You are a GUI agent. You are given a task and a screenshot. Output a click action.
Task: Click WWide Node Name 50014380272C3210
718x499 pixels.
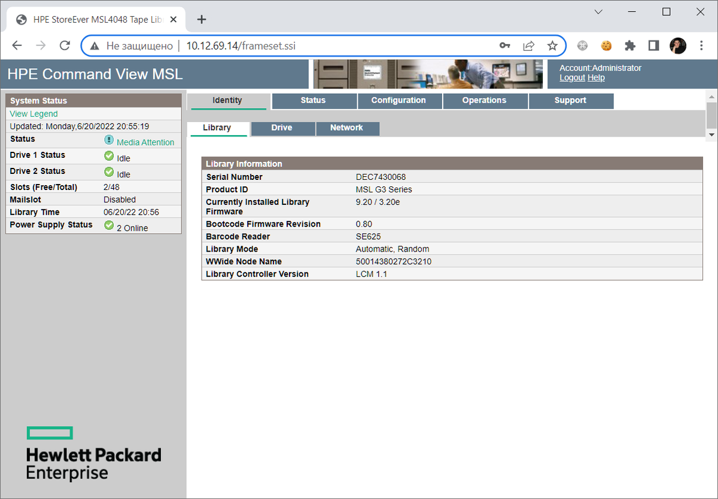pyautogui.click(x=394, y=262)
